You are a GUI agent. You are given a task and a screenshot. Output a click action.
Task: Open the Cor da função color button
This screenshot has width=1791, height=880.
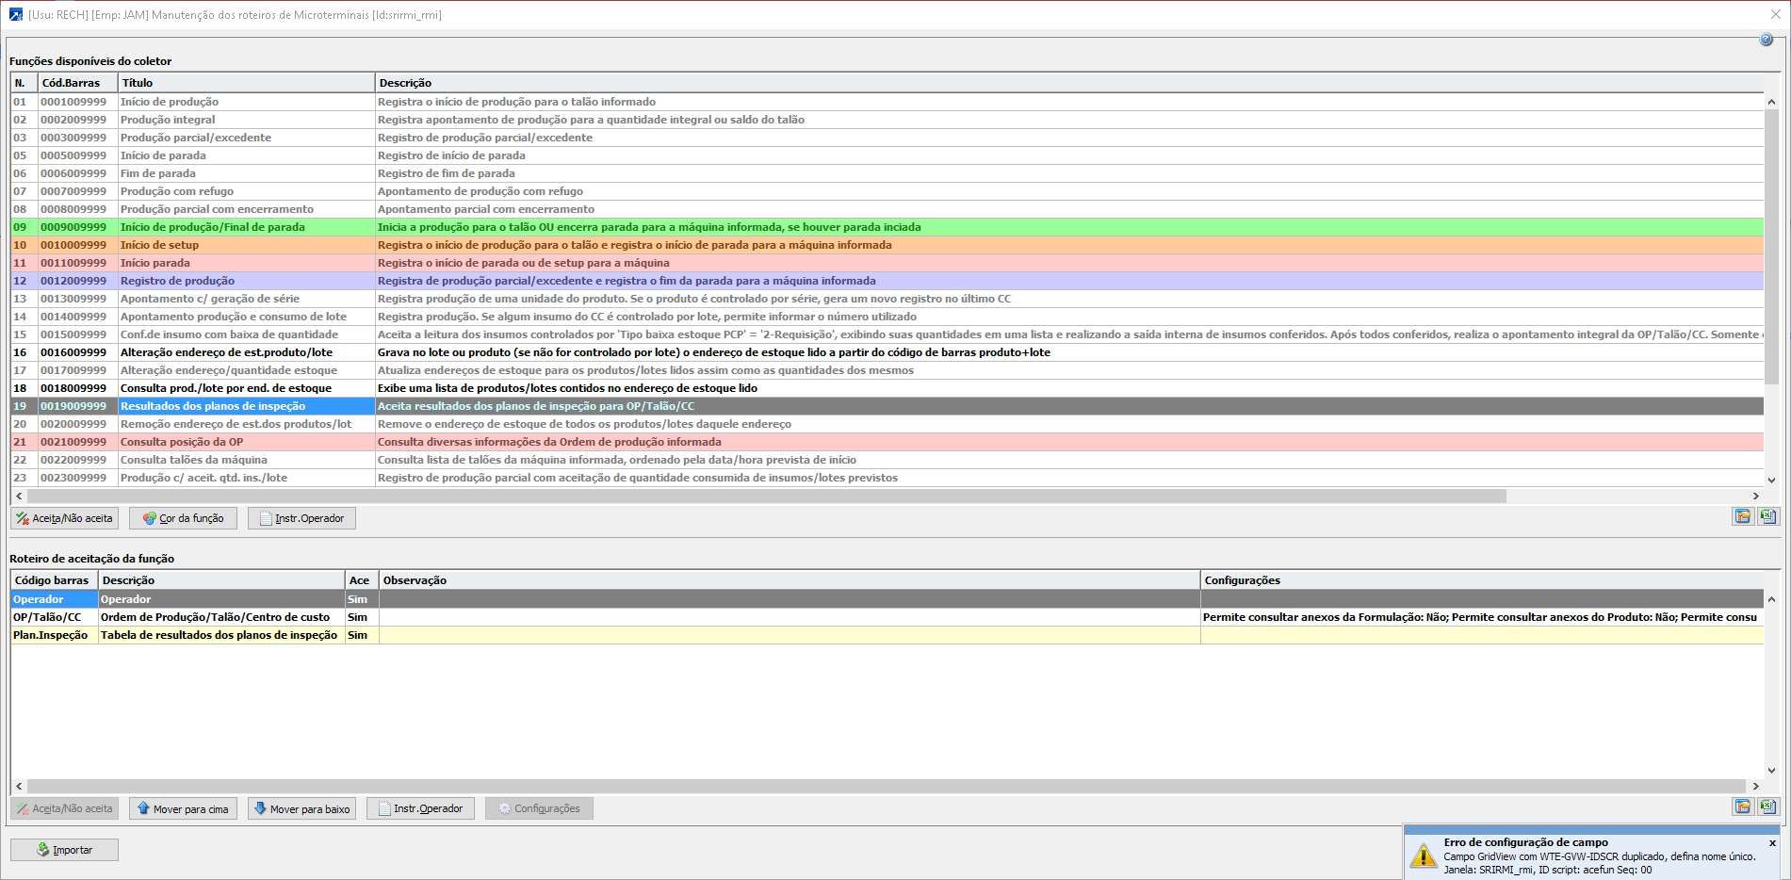[x=183, y=518]
